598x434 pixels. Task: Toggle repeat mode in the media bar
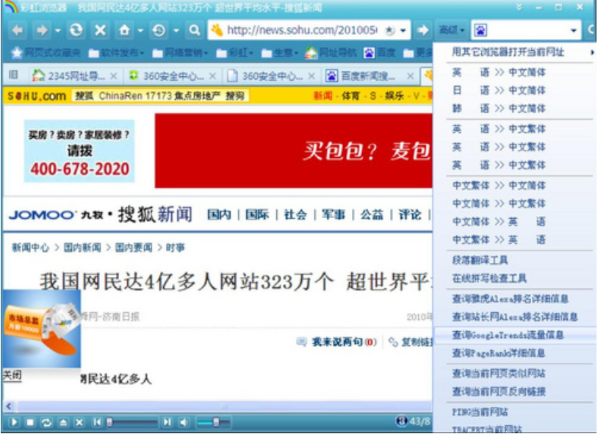pyautogui.click(x=46, y=422)
